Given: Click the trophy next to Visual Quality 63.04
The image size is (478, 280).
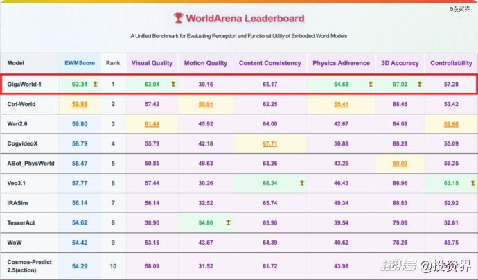Looking at the screenshot, I should point(173,84).
